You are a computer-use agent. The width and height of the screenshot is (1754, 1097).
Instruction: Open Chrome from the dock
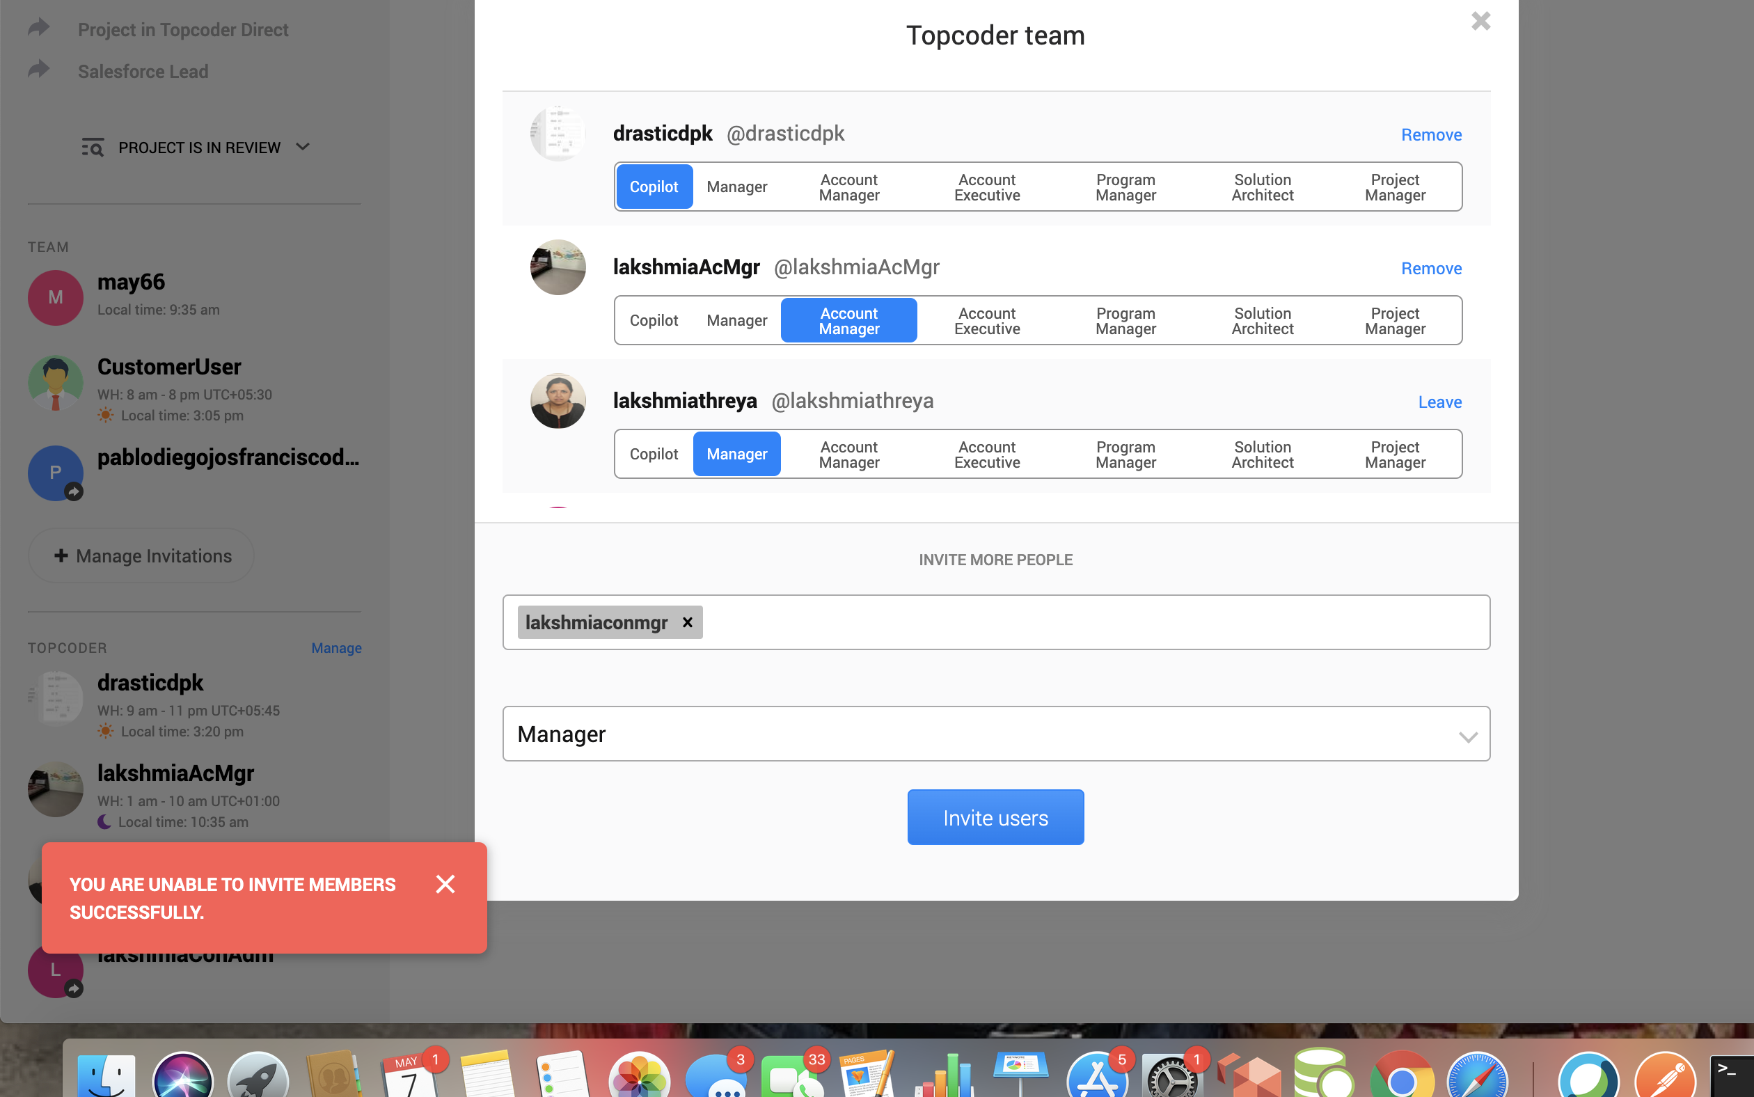[1400, 1077]
